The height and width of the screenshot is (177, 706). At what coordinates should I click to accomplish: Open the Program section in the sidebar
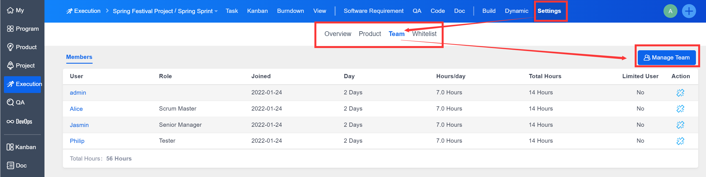point(23,29)
